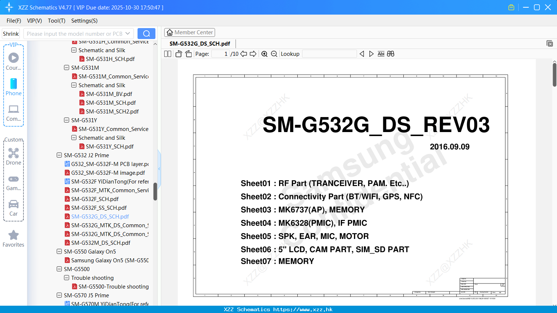The image size is (557, 313).
Task: Click the binoculars search icon
Action: pos(391,54)
